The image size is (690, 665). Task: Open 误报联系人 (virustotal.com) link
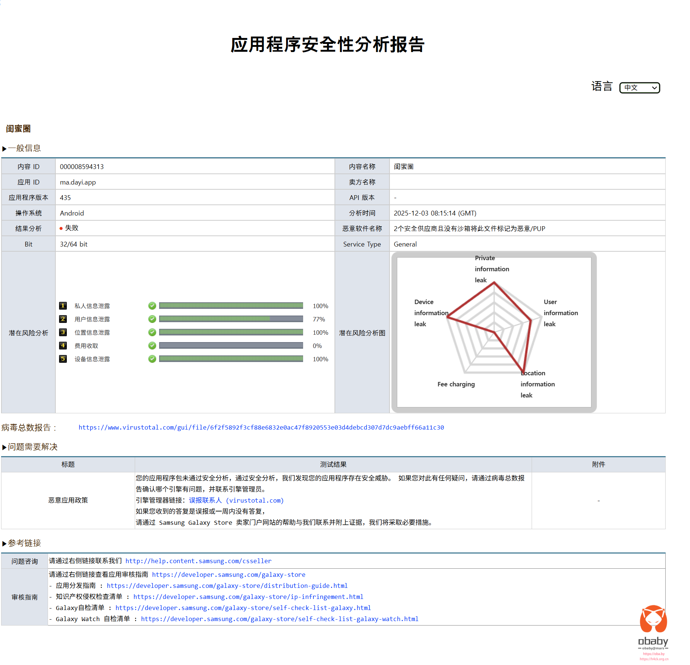click(x=236, y=500)
